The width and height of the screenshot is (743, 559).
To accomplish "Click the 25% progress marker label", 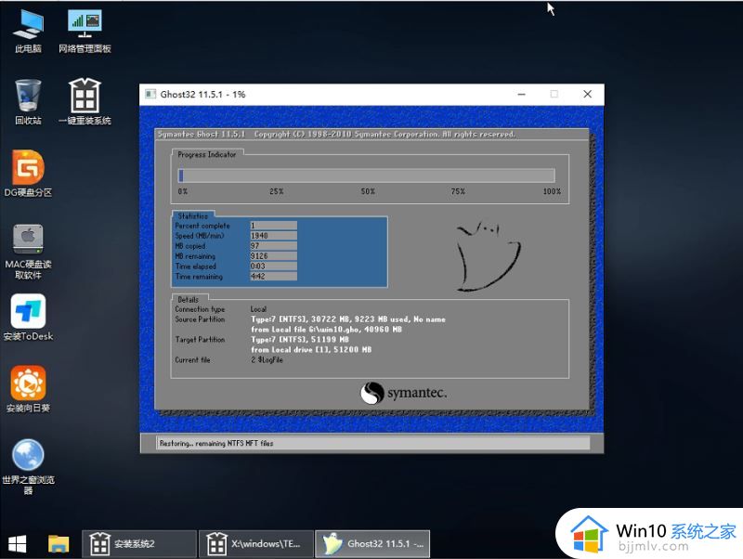I will [x=276, y=191].
